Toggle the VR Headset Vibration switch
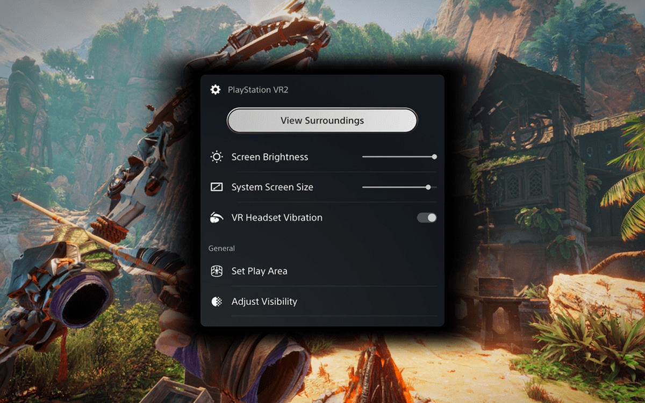 tap(427, 218)
